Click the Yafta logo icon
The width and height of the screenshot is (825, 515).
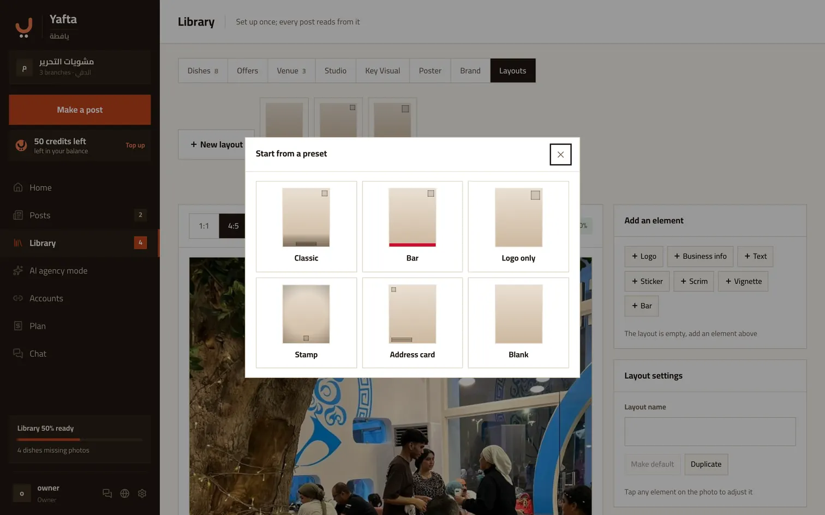(x=23, y=27)
